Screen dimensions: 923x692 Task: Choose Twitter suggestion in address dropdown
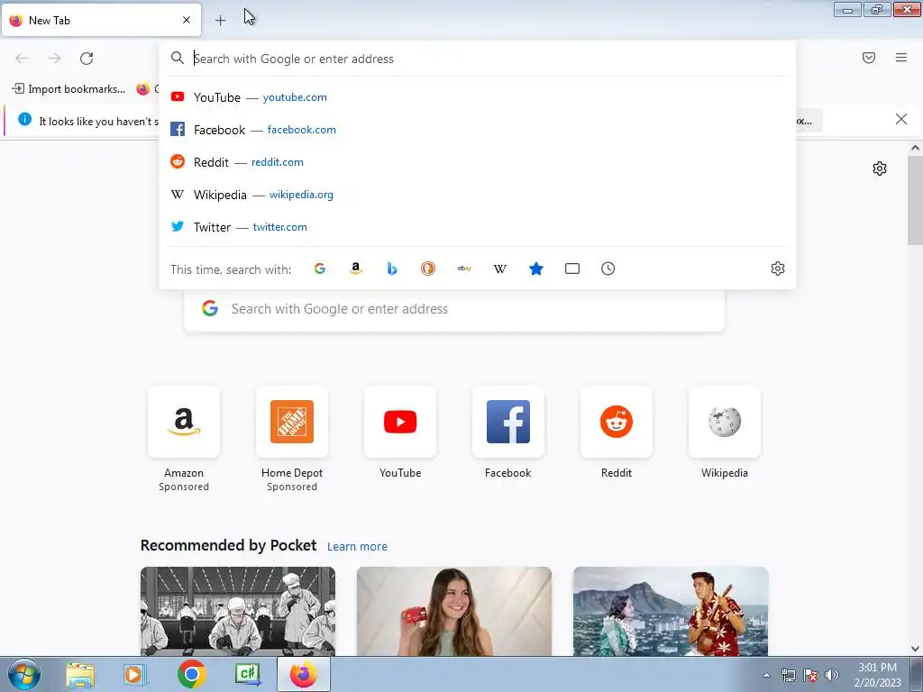click(478, 226)
